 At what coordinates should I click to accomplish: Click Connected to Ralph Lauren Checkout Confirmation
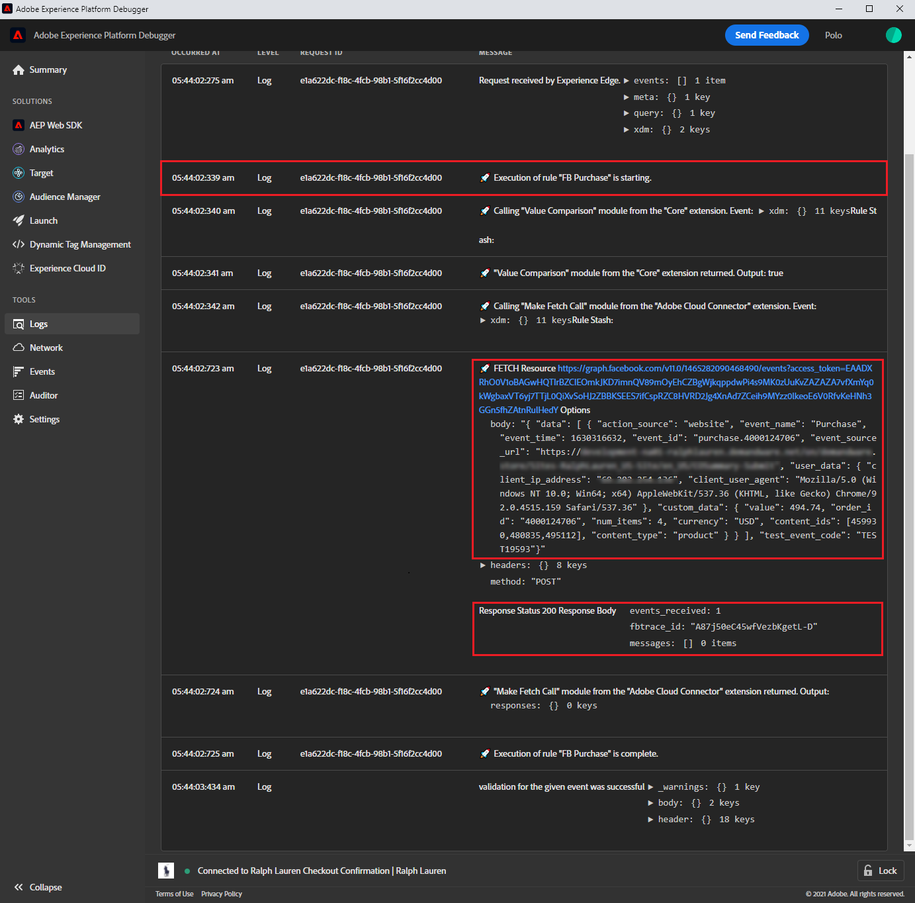pyautogui.click(x=322, y=871)
